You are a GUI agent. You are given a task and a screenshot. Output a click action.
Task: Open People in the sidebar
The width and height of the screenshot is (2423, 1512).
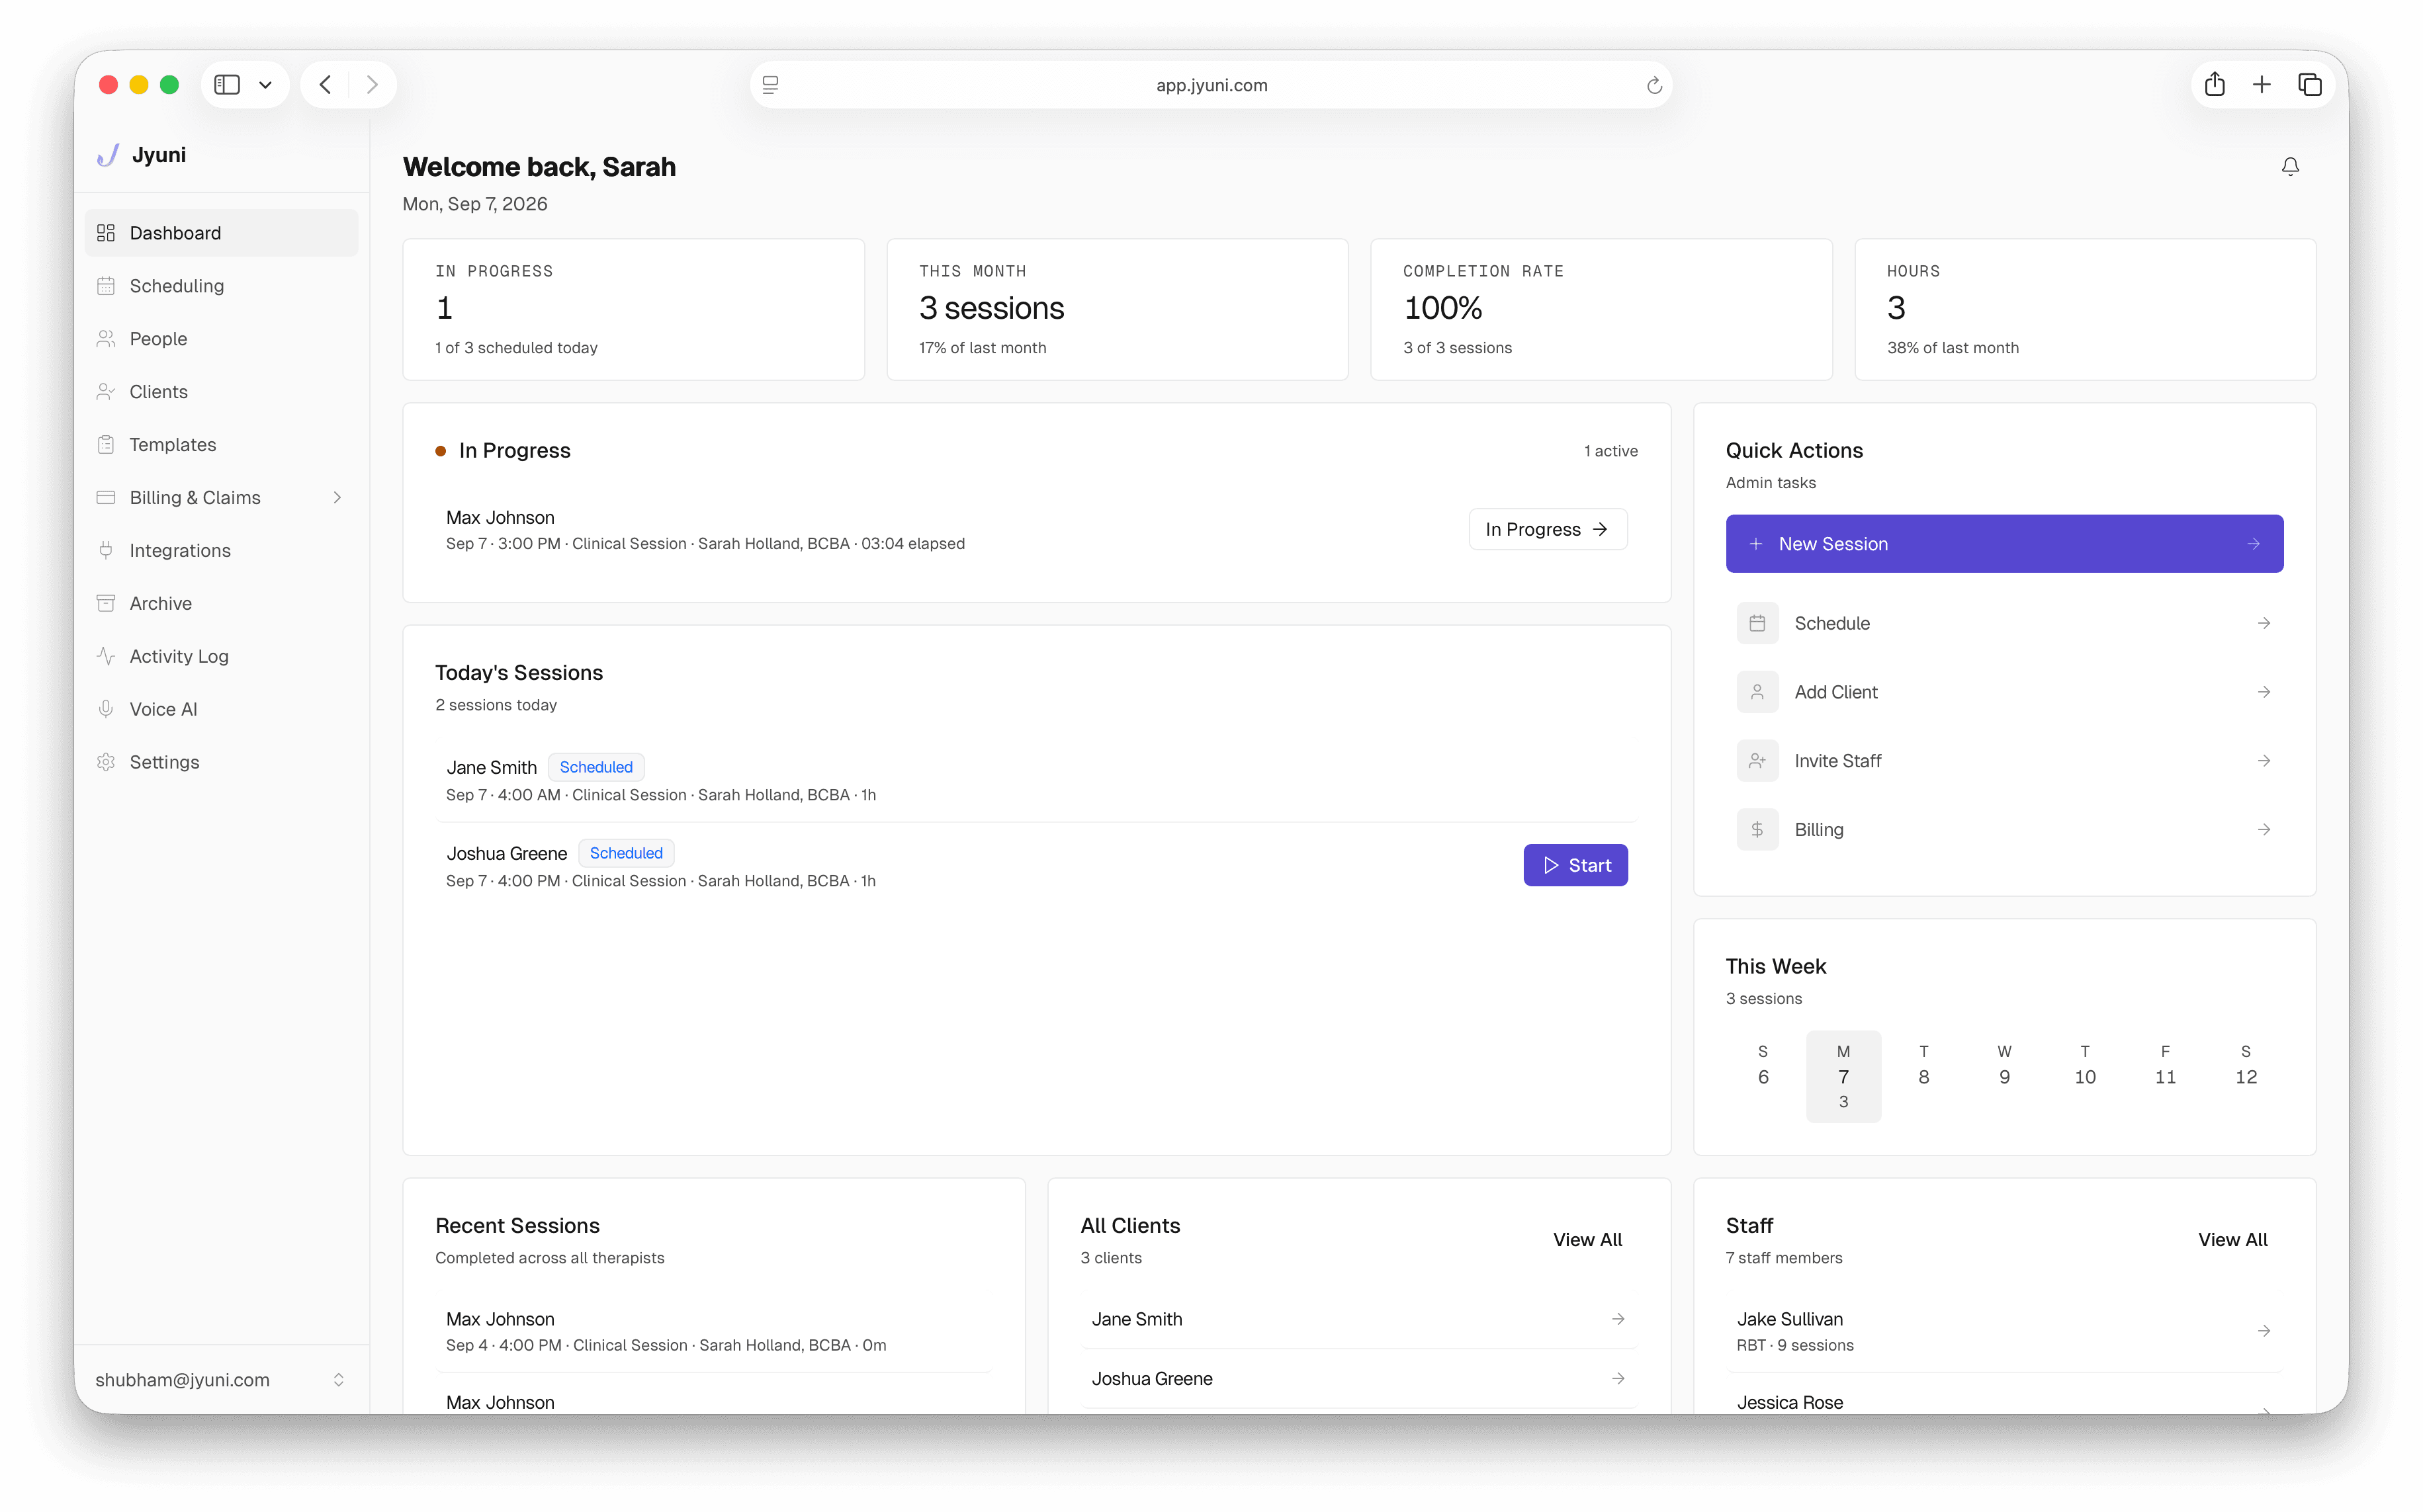click(221, 339)
